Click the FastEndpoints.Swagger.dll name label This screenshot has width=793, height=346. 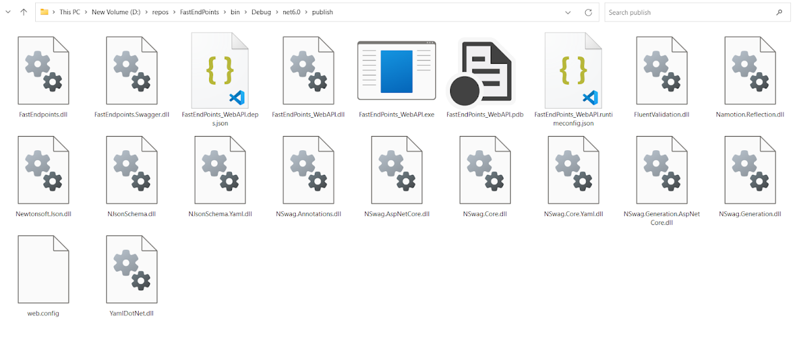coord(132,114)
